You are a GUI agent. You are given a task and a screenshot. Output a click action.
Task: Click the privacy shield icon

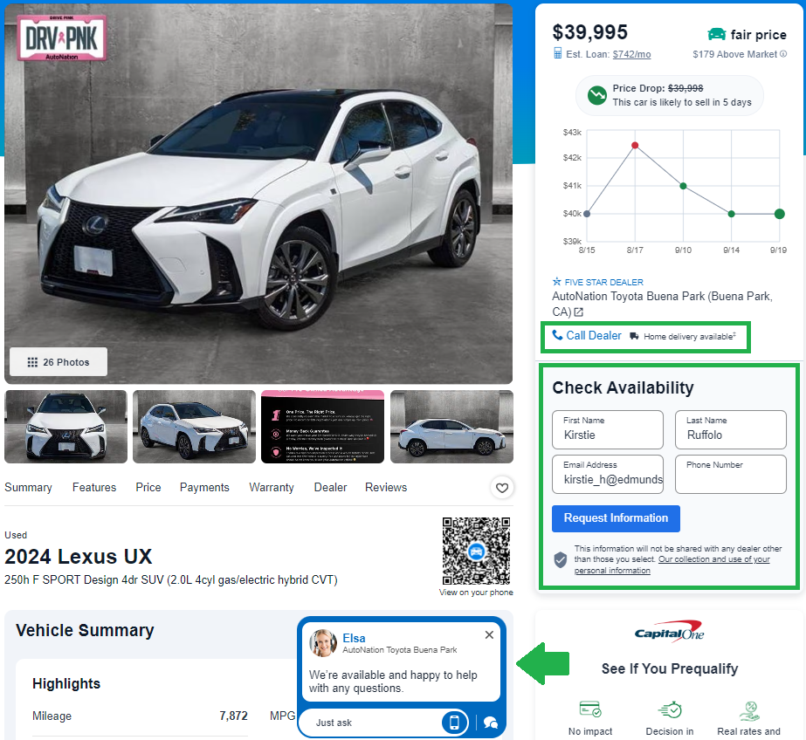561,559
